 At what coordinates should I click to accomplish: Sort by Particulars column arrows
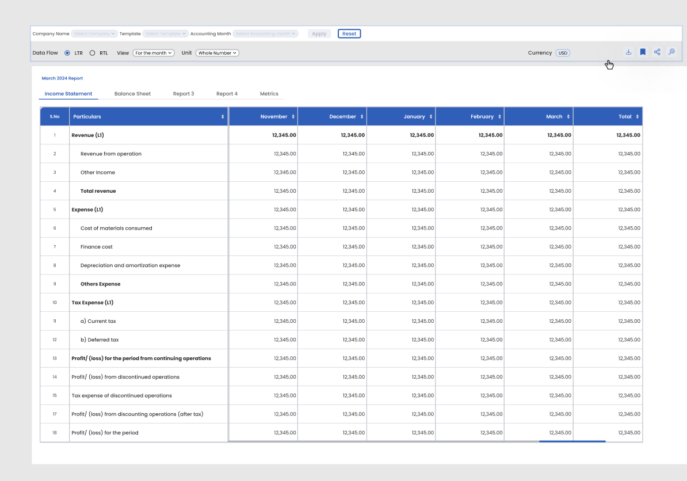pos(223,117)
